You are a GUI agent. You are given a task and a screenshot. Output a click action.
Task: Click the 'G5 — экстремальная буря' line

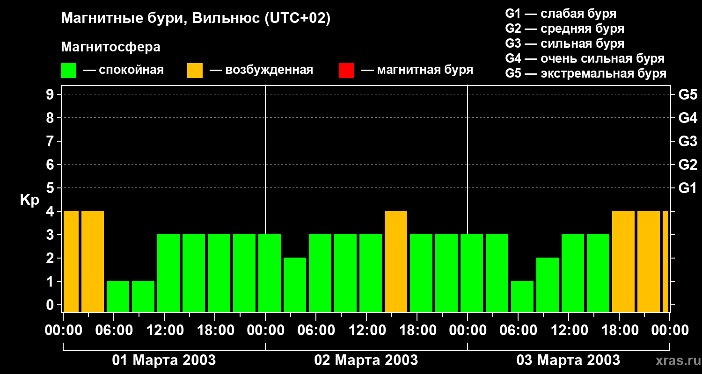pos(586,73)
